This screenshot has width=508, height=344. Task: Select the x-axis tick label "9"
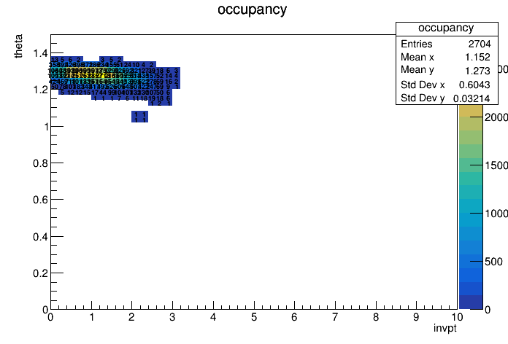tap(416, 317)
